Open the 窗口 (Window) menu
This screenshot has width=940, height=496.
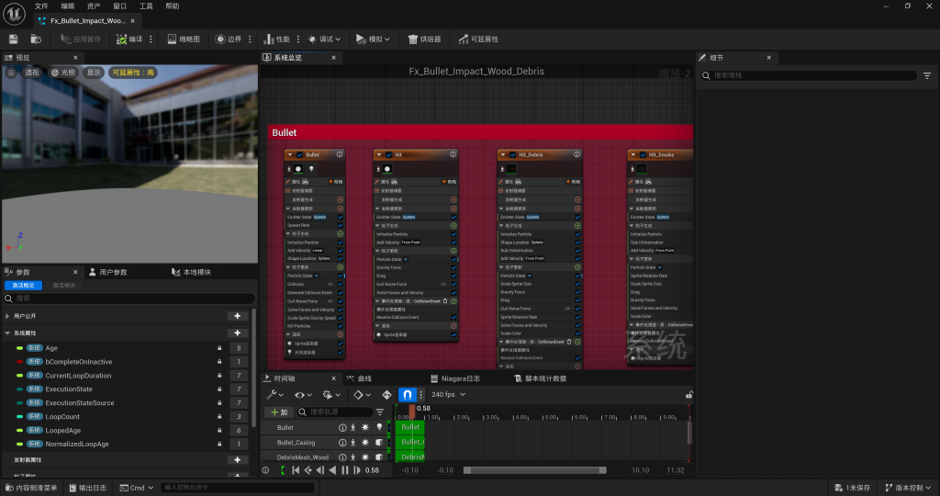click(x=119, y=6)
